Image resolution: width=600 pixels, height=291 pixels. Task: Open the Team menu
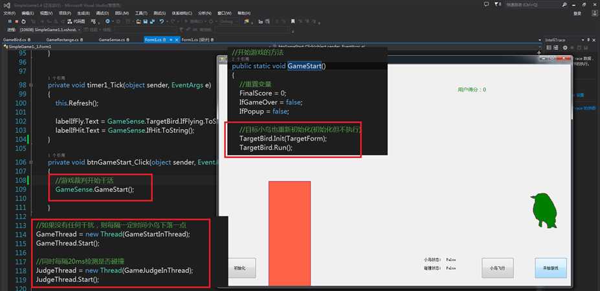[122, 13]
